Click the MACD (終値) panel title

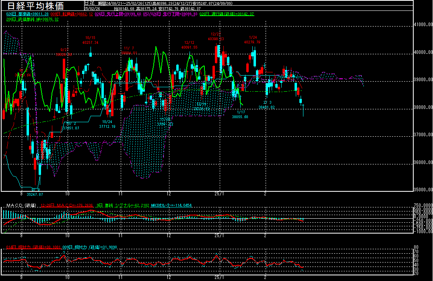pyautogui.click(x=21, y=205)
